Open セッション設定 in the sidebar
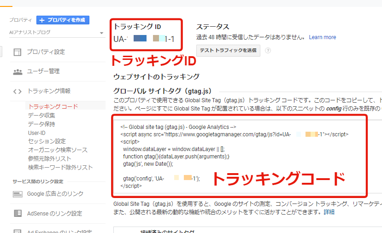The width and height of the screenshot is (382, 233). pos(47,141)
